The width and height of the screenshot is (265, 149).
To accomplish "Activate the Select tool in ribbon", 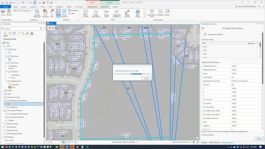I will pos(58,13).
